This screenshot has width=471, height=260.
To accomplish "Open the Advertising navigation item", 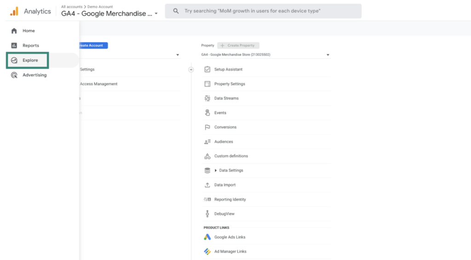I will 34,75.
